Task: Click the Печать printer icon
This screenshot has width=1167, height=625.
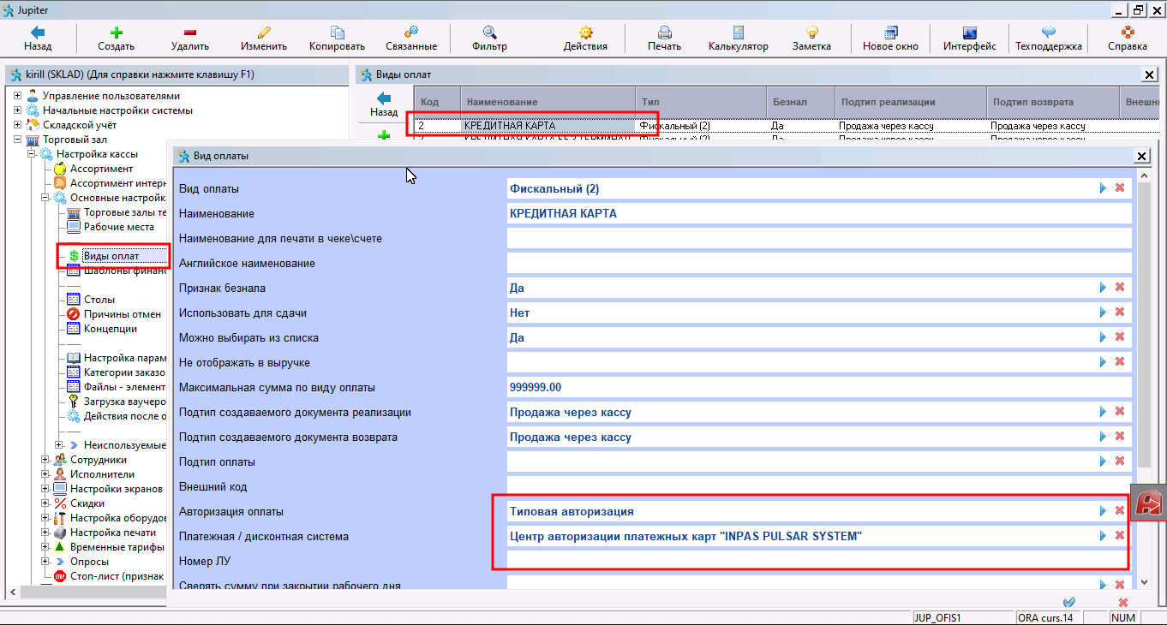Action: tap(665, 32)
